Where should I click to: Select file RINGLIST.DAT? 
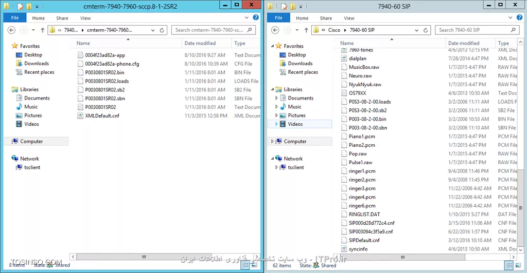(364, 215)
